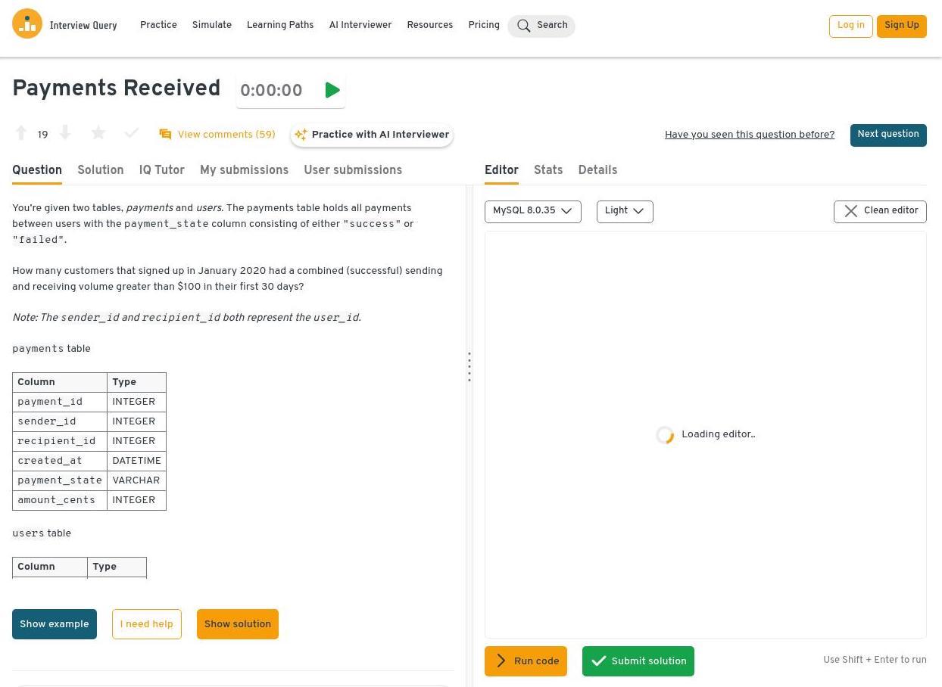Toggle 'Have you seen this question before?'
This screenshot has height=687, width=942.
point(749,135)
